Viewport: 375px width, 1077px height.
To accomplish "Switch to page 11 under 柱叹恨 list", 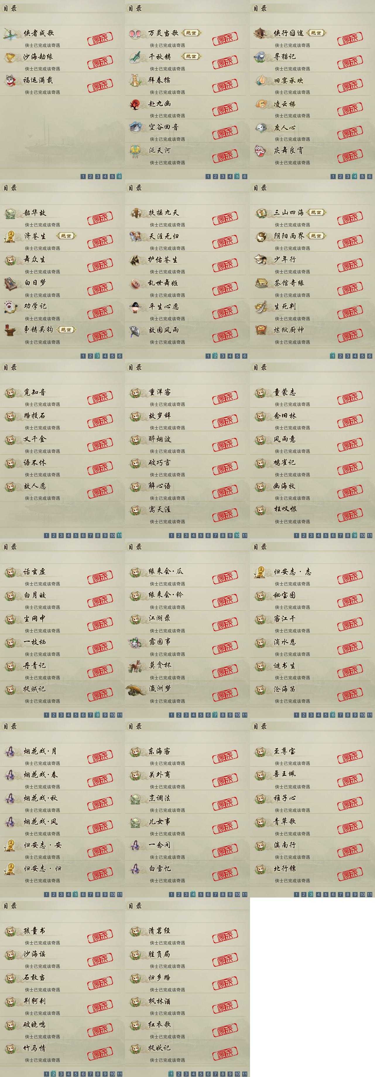I will 369,535.
